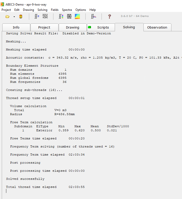Click the 'Num elements' log line
182x199 pixels.
point(38,74)
